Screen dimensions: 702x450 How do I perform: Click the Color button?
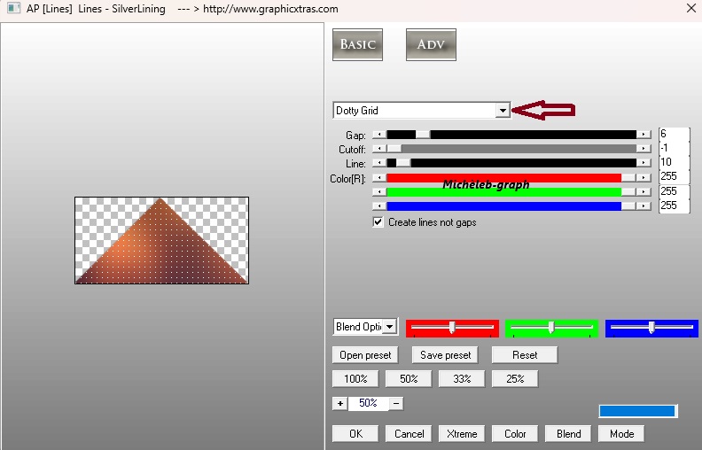(515, 434)
